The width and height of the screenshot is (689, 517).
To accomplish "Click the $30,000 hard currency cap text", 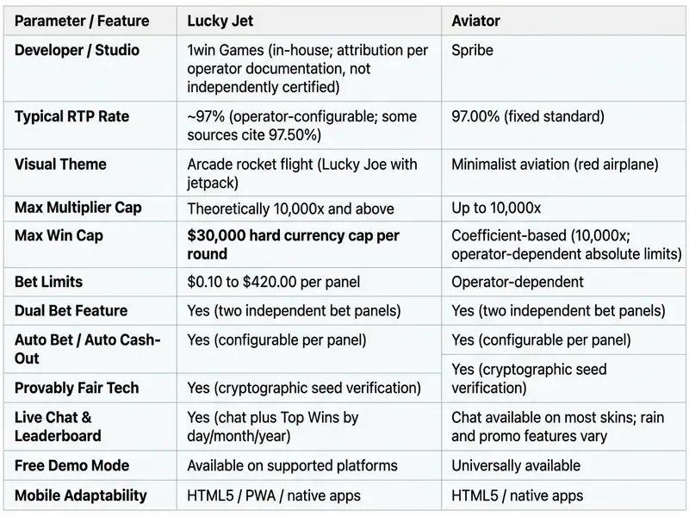I will point(293,245).
